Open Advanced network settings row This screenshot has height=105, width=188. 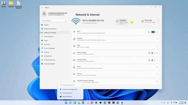[x=115, y=81]
